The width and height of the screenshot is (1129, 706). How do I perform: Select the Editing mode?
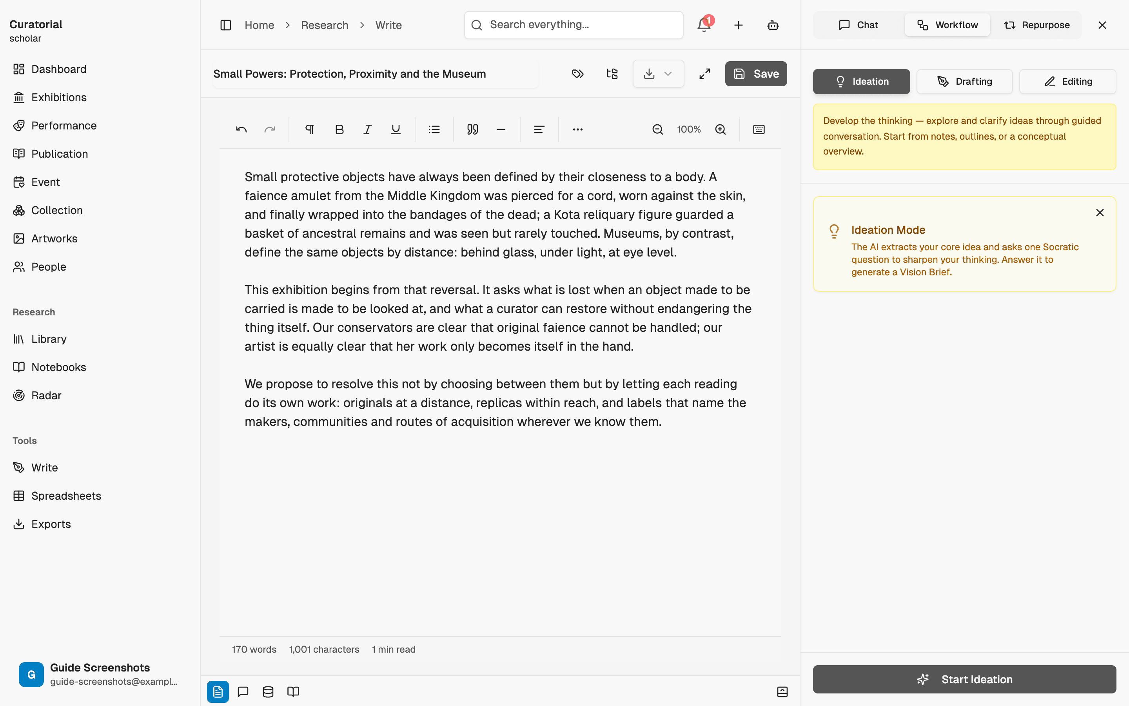coord(1067,82)
